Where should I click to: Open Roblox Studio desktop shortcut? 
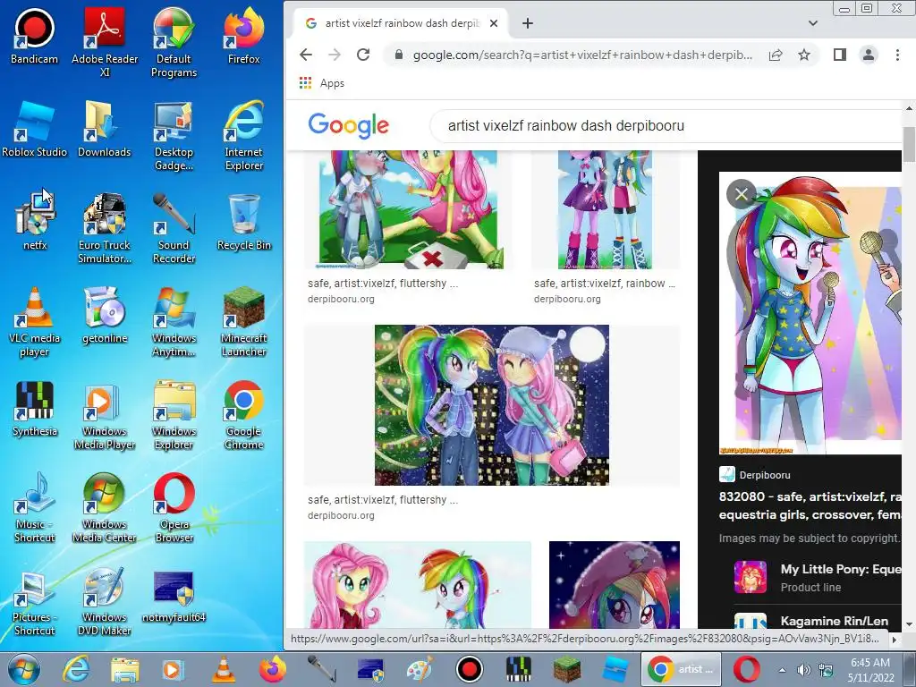click(x=35, y=129)
